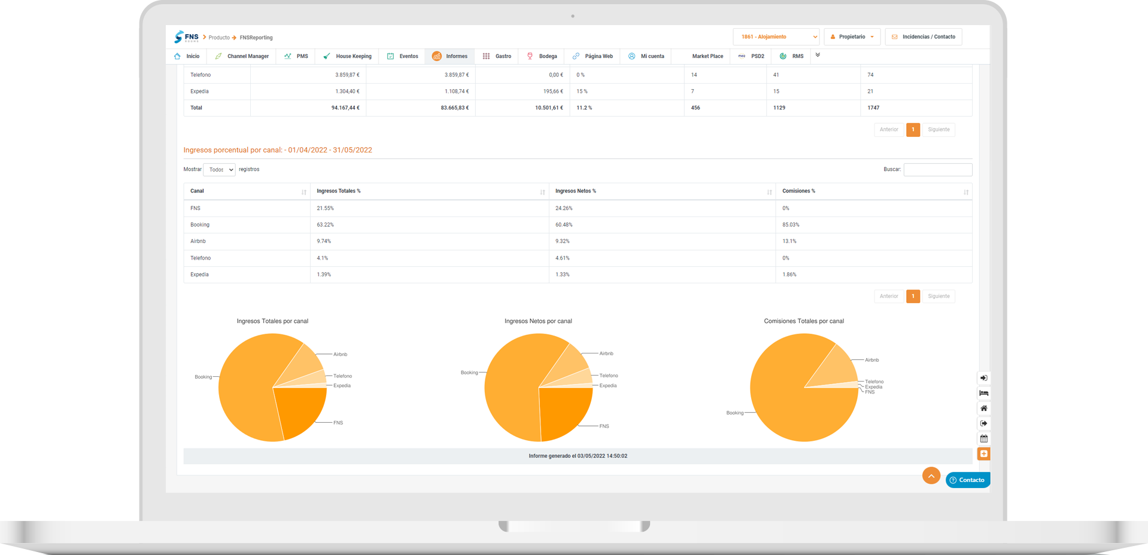This screenshot has width=1148, height=555.
Task: Open the Channel Manager menu
Action: tap(242, 56)
